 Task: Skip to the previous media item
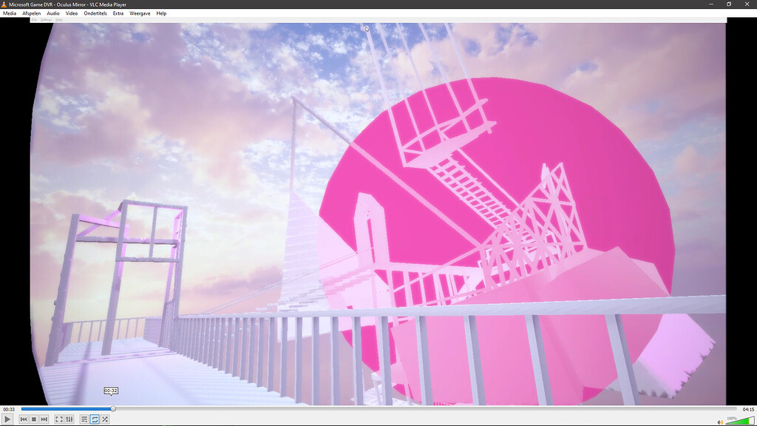(23, 419)
